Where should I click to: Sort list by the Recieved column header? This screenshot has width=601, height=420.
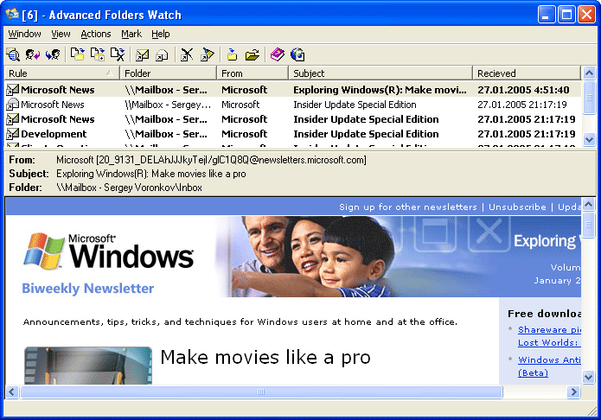(527, 73)
